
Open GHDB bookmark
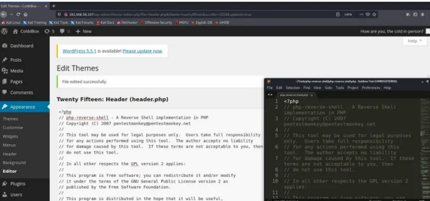point(222,22)
